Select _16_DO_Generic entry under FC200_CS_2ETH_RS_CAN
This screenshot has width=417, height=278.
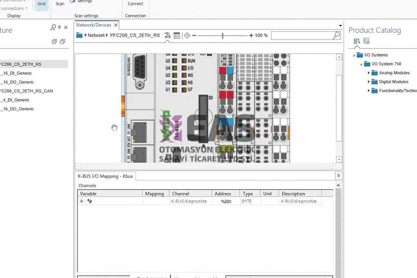click(x=17, y=109)
